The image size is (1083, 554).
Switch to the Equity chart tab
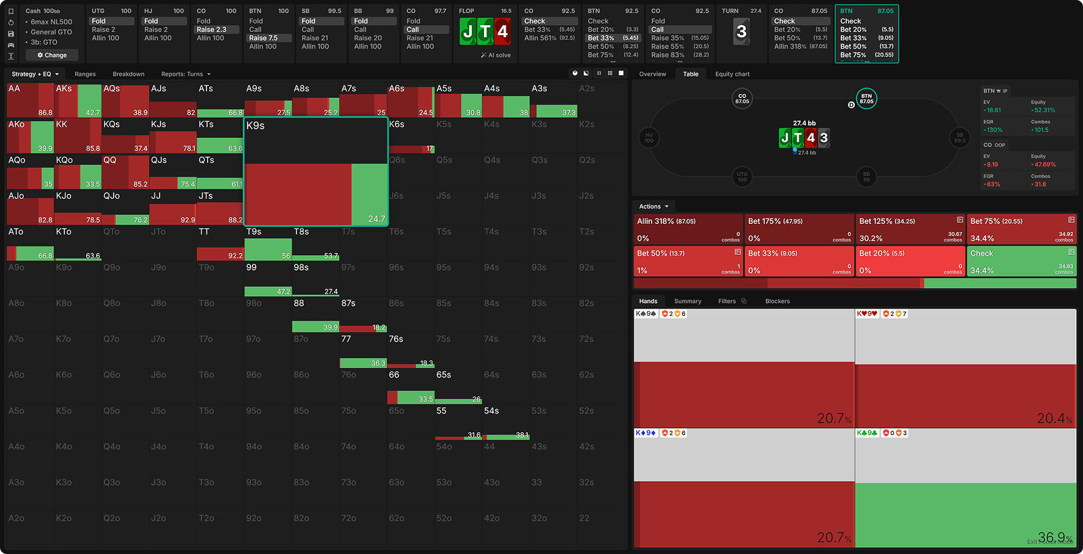click(732, 74)
